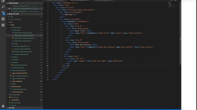Click the book.description ngModel input line

pyautogui.click(x=111, y=47)
